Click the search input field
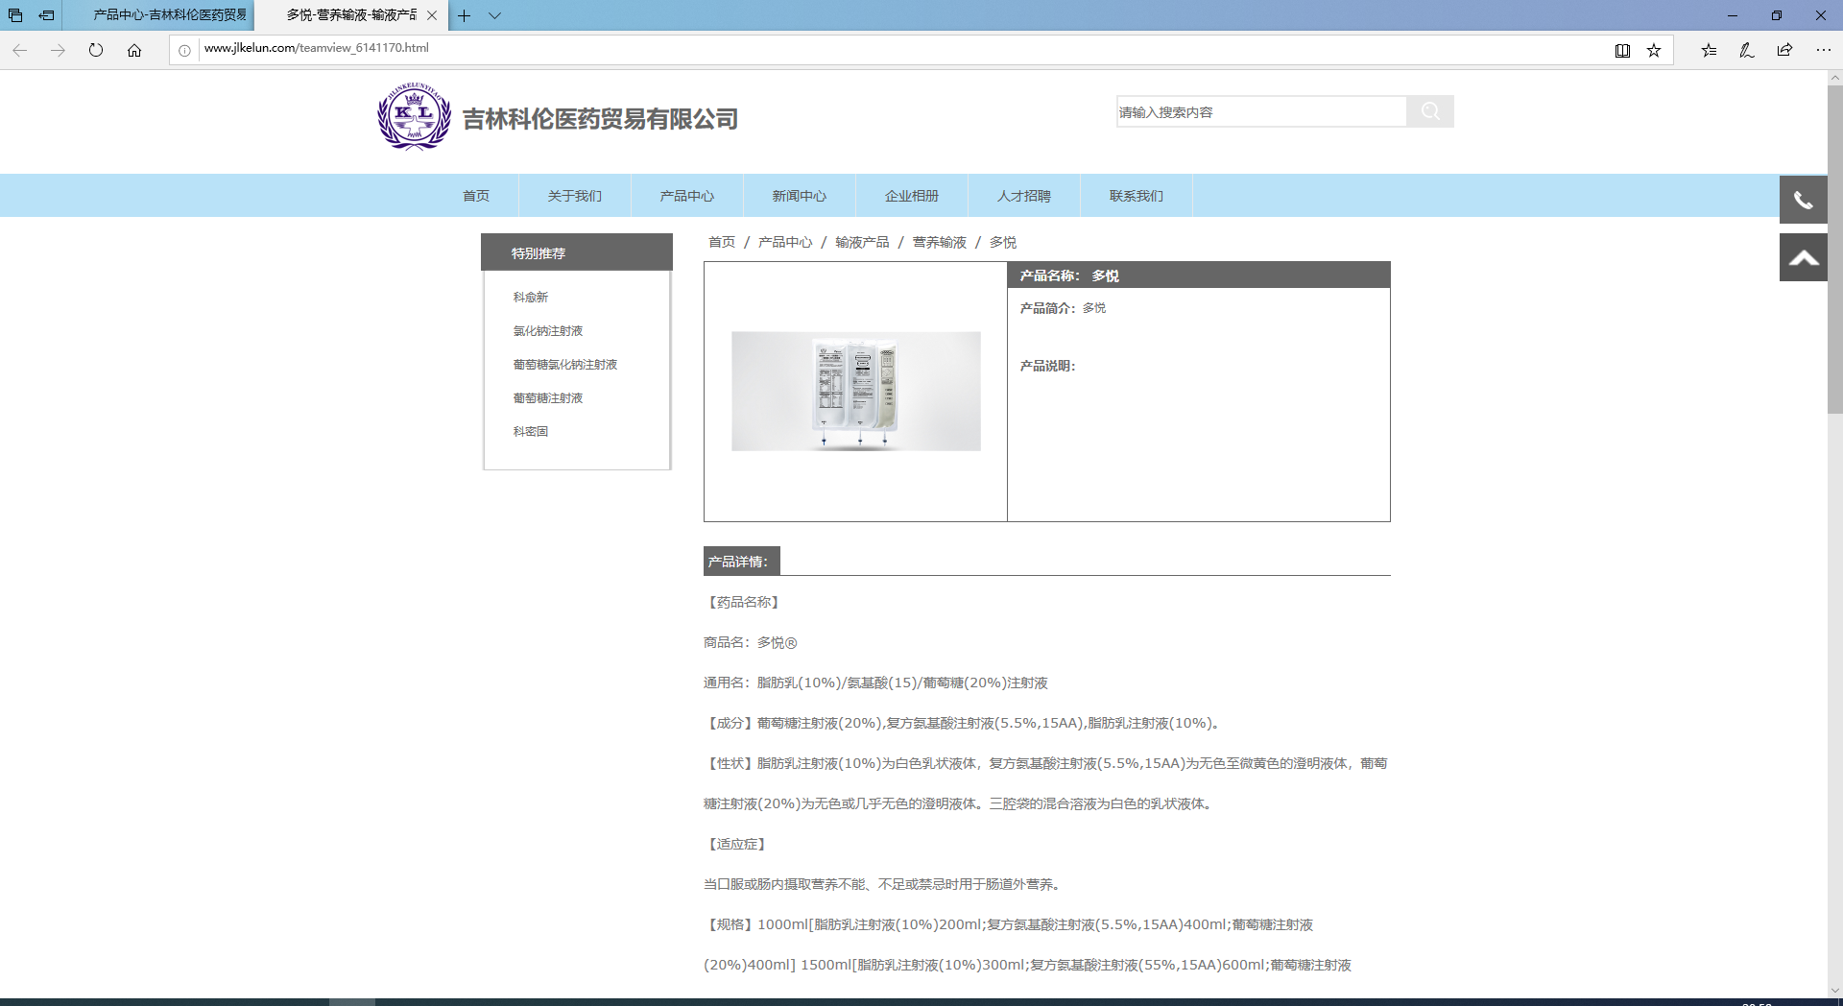The width and height of the screenshot is (1843, 1006). point(1261,111)
